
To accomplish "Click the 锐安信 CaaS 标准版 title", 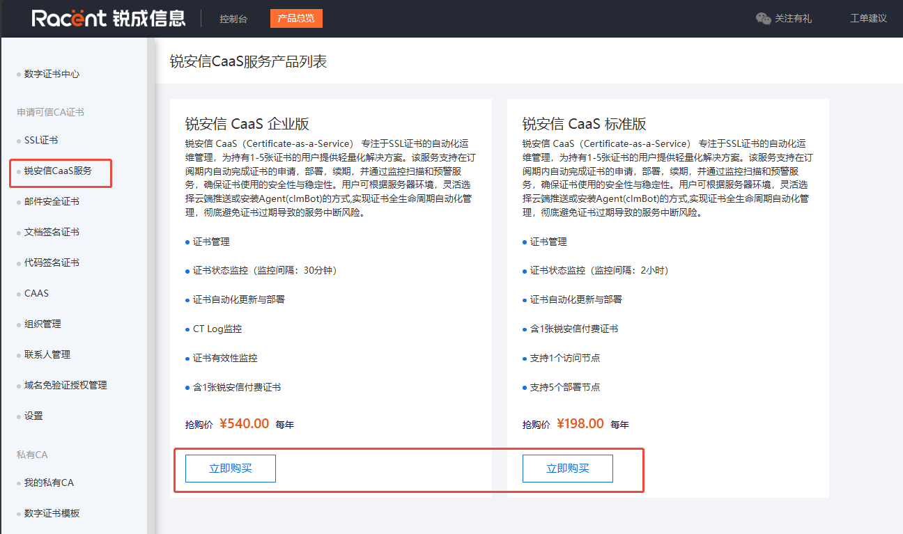I will tap(585, 125).
